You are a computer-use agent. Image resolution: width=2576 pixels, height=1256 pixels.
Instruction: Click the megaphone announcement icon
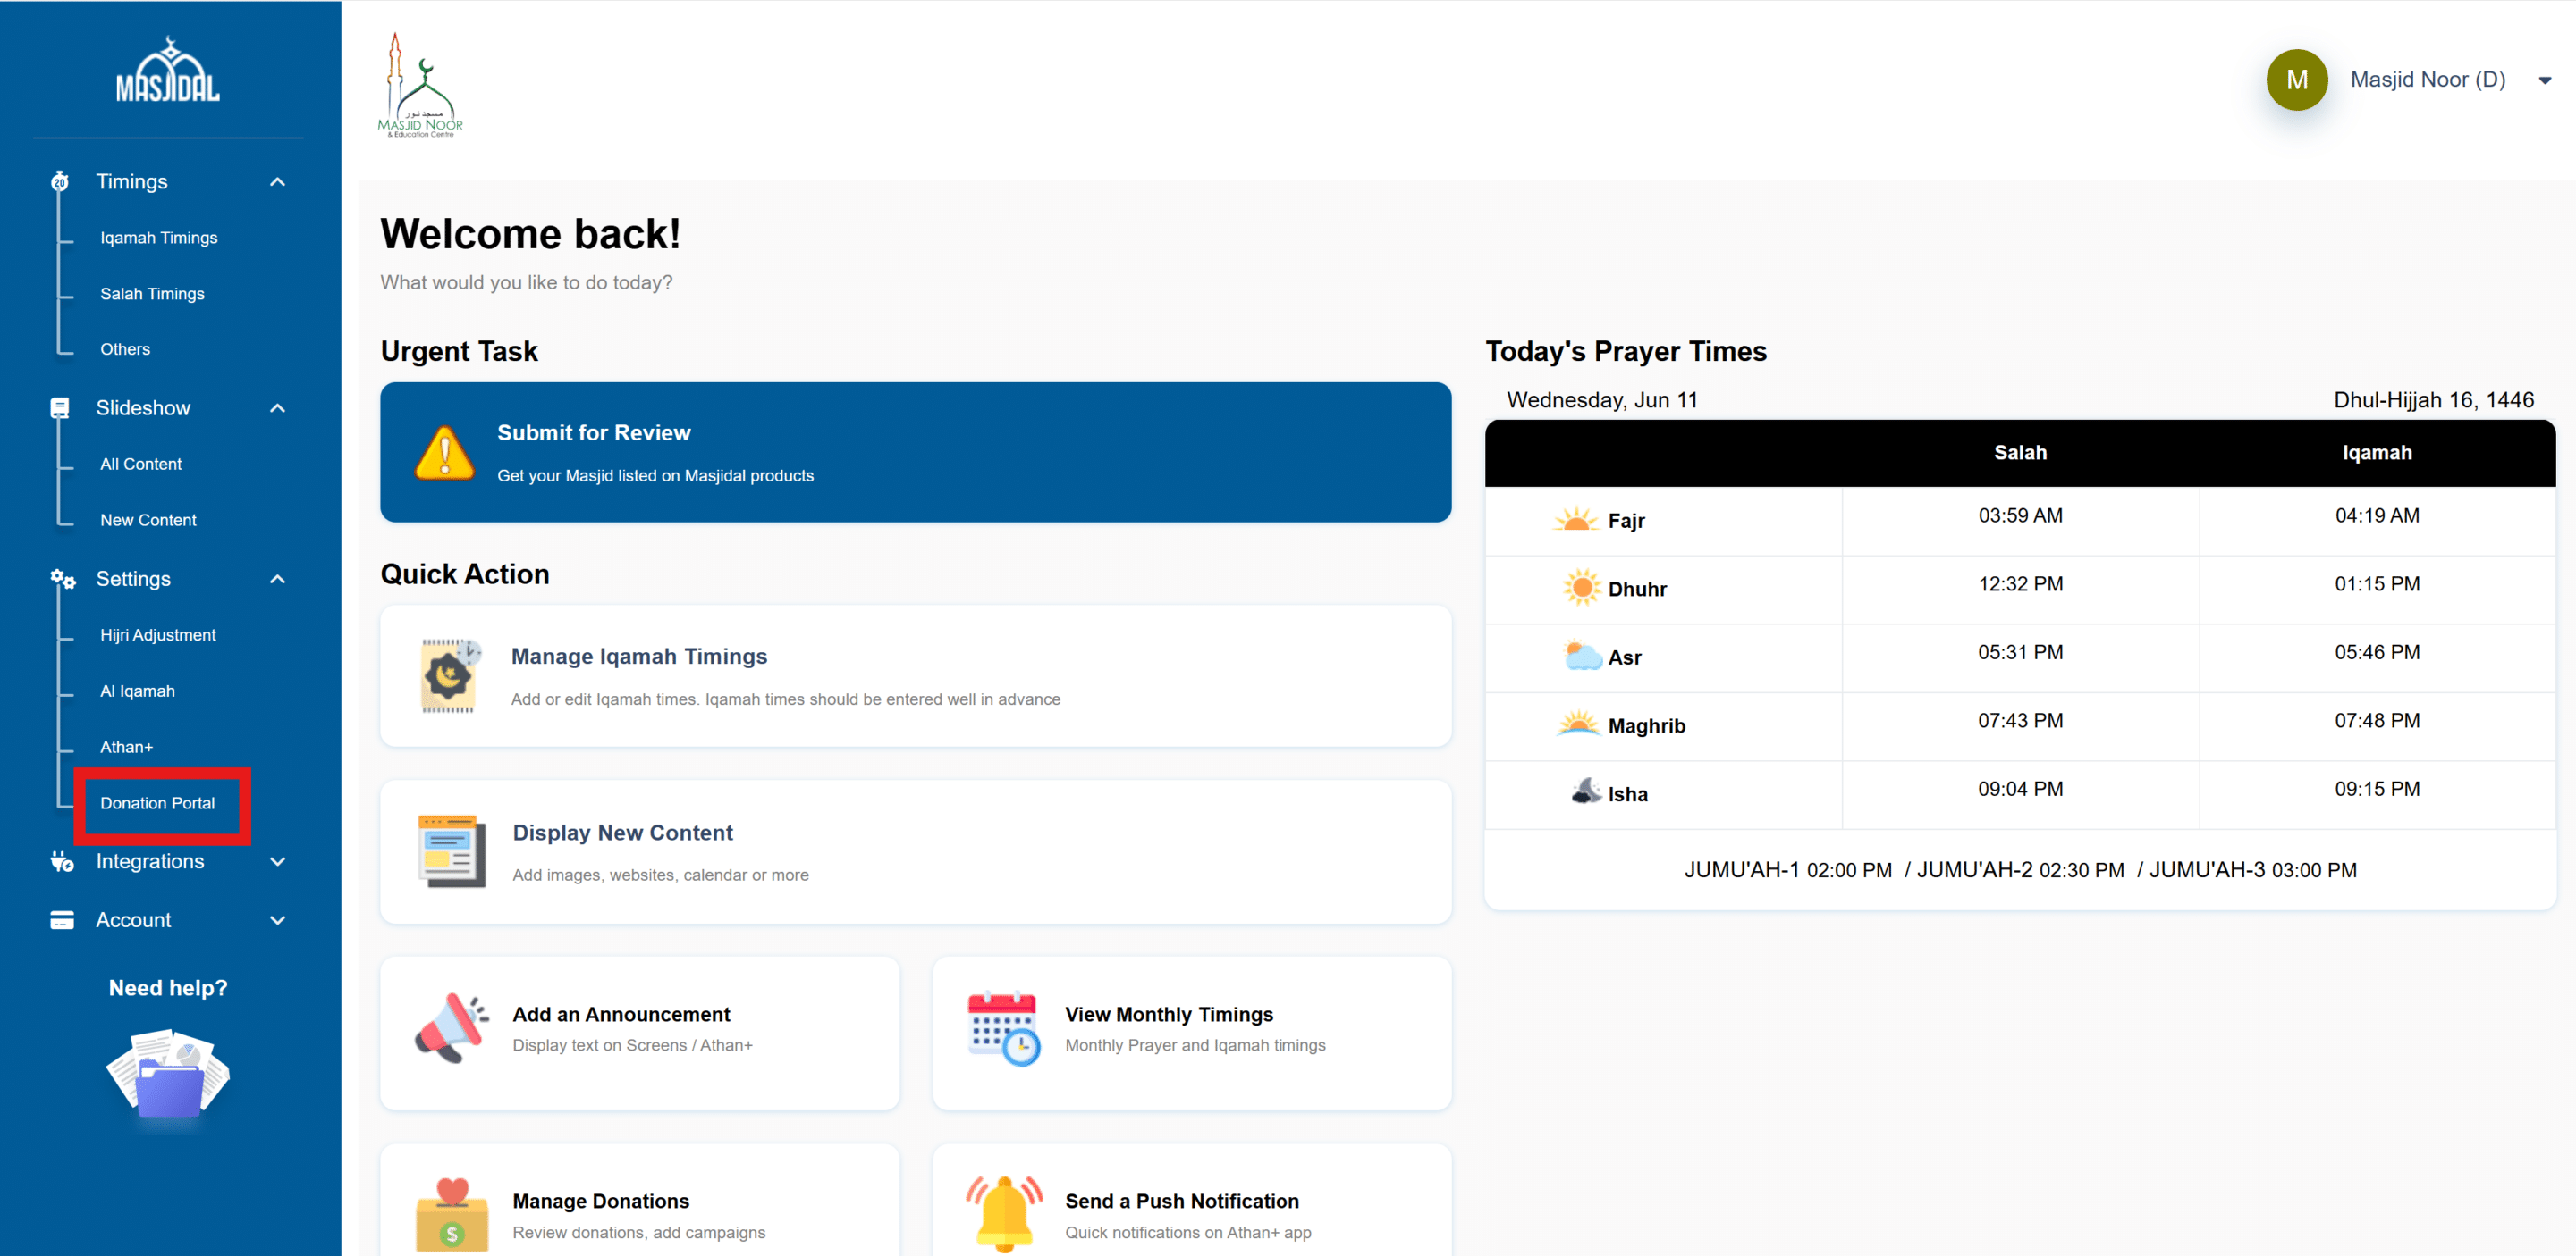pos(451,1028)
